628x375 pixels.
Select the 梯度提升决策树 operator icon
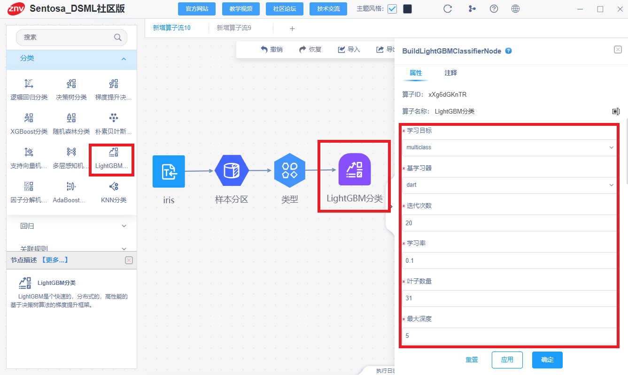[x=113, y=84]
